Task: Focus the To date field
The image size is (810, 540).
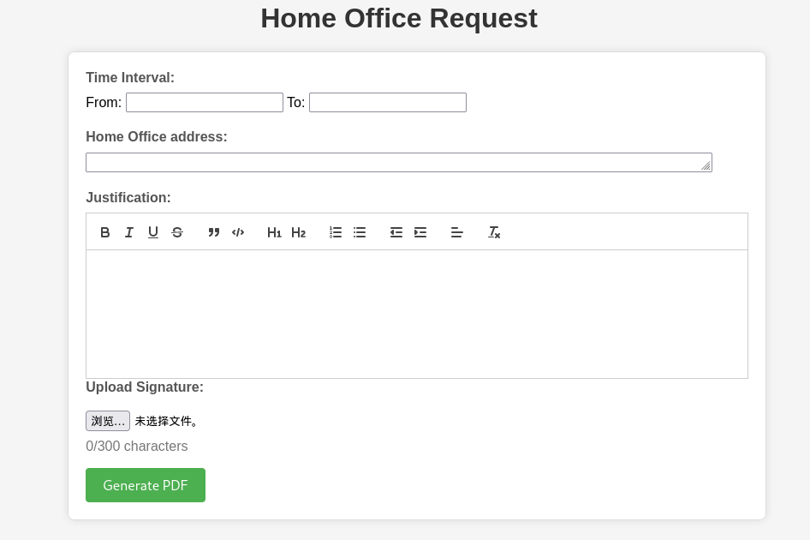Action: click(388, 103)
